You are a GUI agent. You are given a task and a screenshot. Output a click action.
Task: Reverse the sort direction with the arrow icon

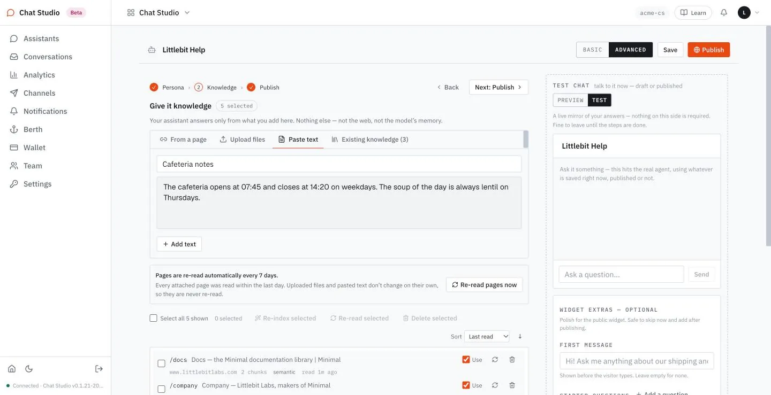click(520, 336)
